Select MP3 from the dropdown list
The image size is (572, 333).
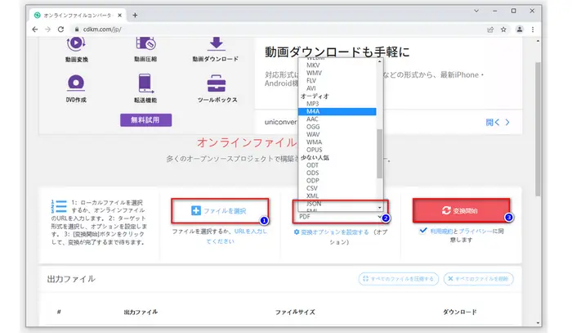pos(313,104)
